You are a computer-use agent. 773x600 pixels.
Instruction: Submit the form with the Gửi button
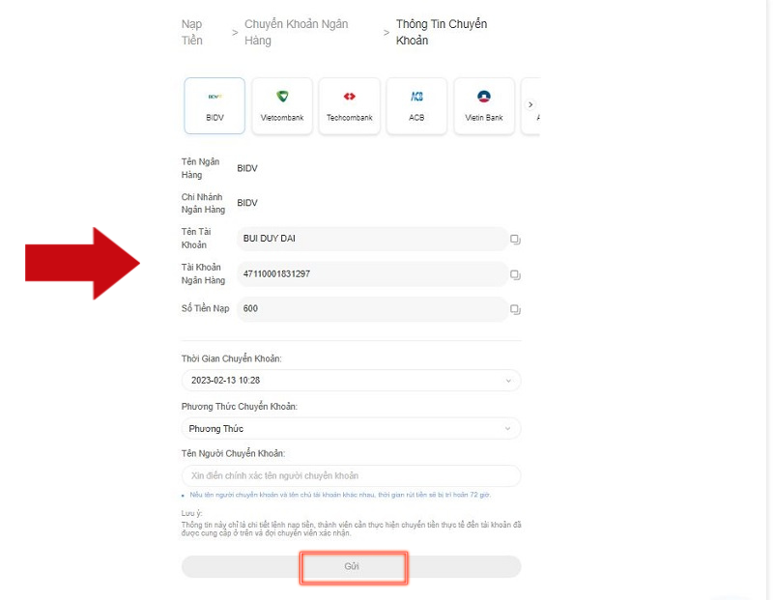click(354, 567)
